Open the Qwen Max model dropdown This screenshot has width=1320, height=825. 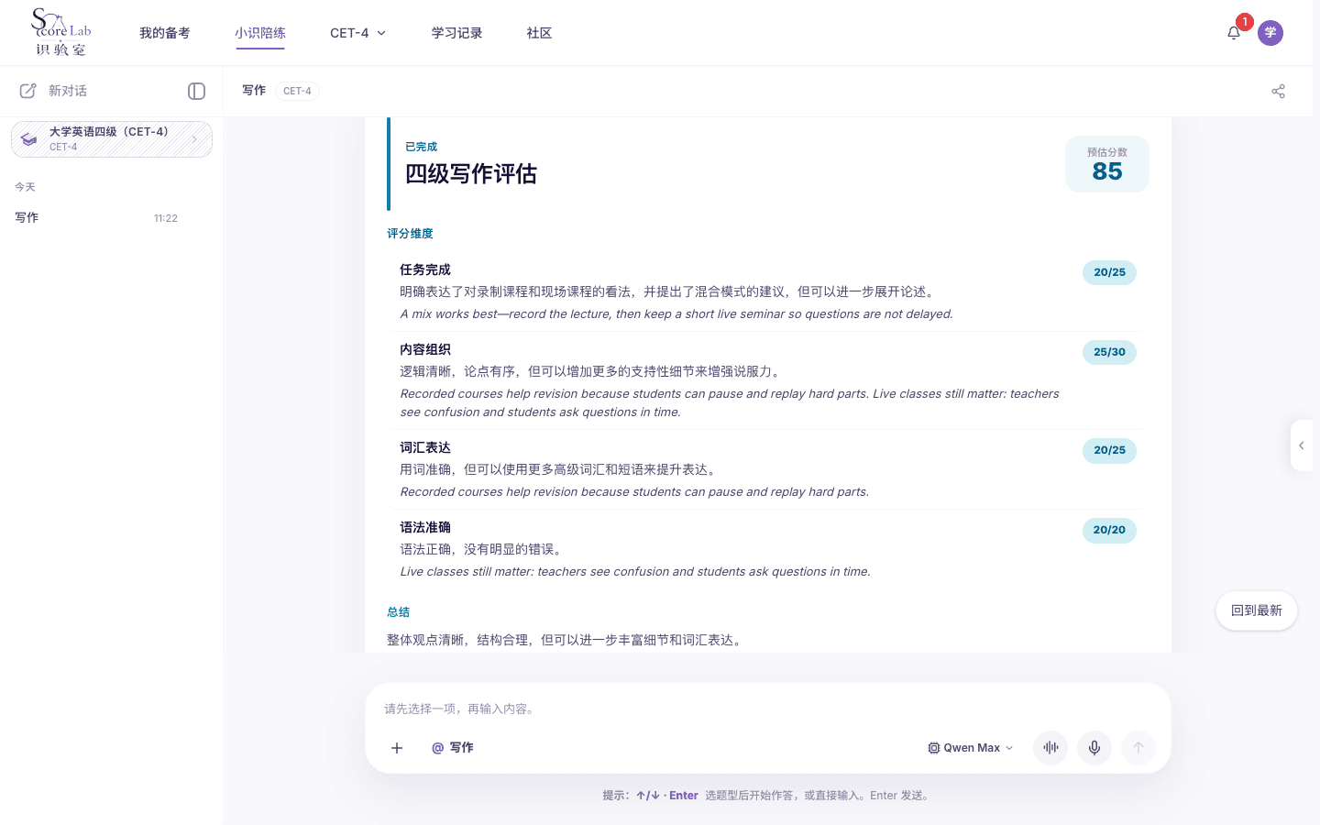971,748
